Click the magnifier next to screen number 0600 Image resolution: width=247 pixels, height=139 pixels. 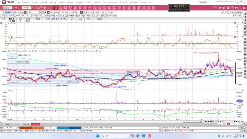pyautogui.click(x=16, y=8)
